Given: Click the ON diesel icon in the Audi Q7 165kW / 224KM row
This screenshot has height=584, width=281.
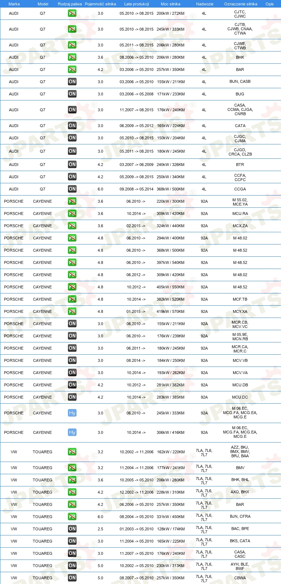Looking at the screenshot, I should [x=72, y=126].
